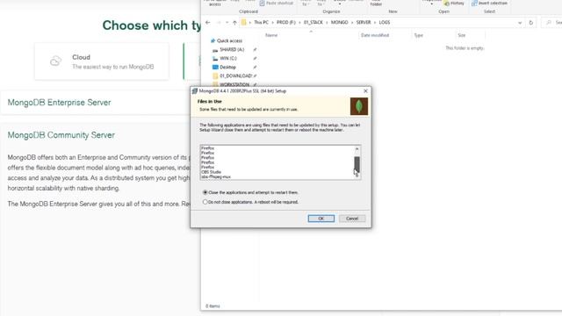
Task: Click the pin icon next to 01_DOWNLOAD
Action: click(x=255, y=75)
